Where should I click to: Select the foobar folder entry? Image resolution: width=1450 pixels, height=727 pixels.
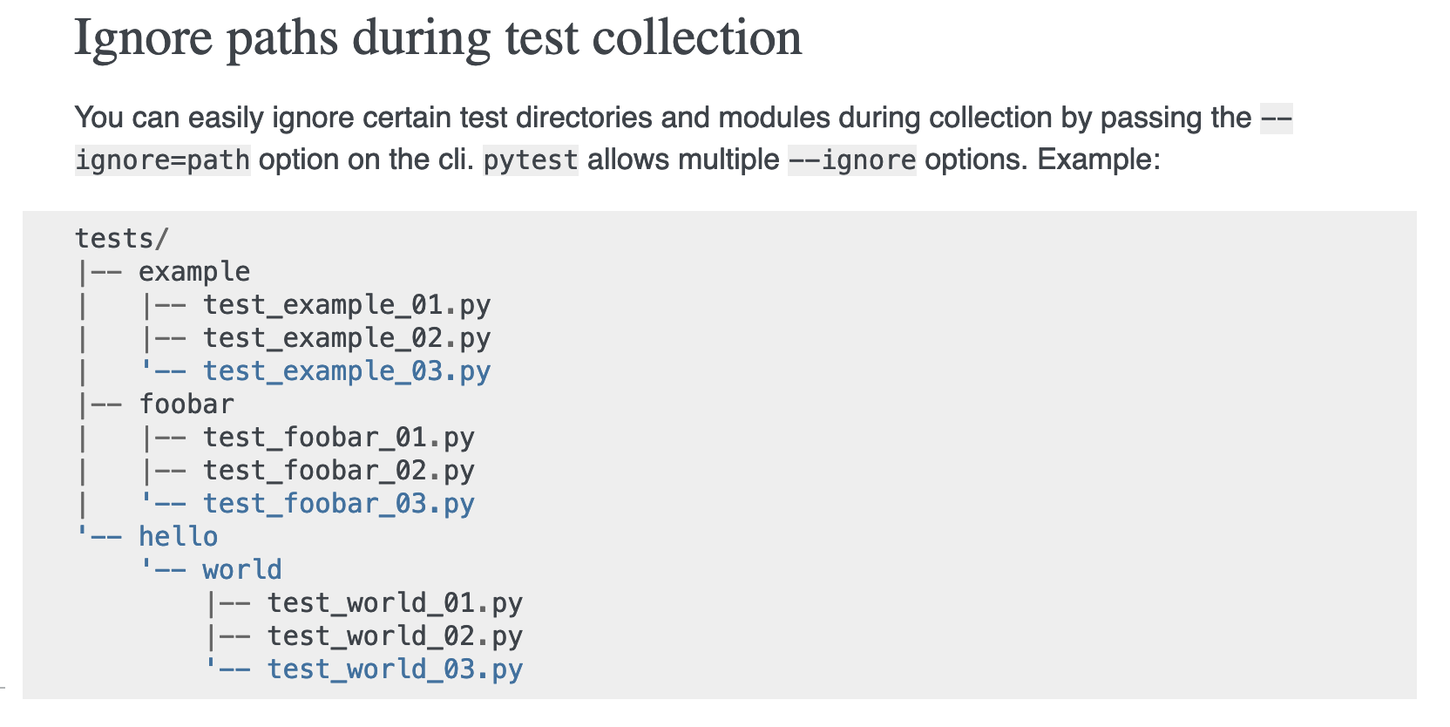click(x=186, y=404)
